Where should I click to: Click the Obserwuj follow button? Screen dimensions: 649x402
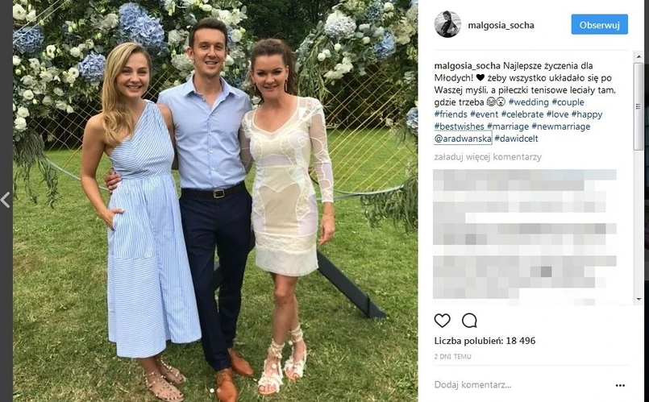[599, 25]
